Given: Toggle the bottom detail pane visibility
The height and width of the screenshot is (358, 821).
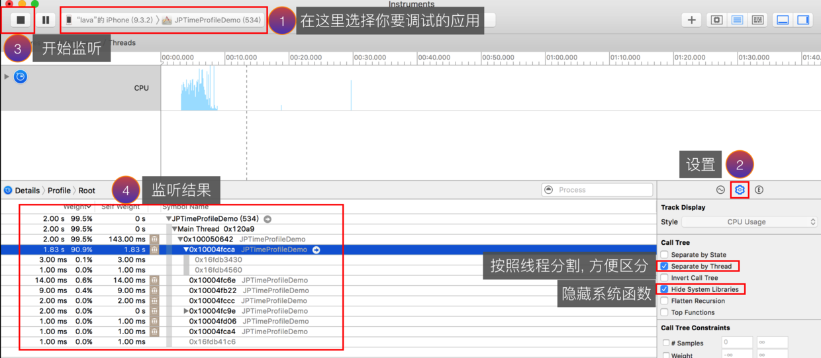Looking at the screenshot, I should pyautogui.click(x=783, y=20).
